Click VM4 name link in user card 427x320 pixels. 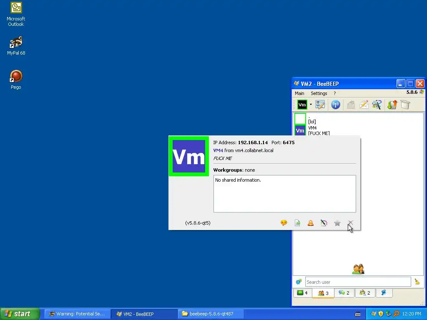click(x=218, y=150)
